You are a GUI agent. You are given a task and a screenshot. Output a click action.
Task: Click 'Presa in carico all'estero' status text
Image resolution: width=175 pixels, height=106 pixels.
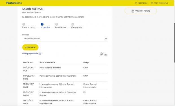50,68
